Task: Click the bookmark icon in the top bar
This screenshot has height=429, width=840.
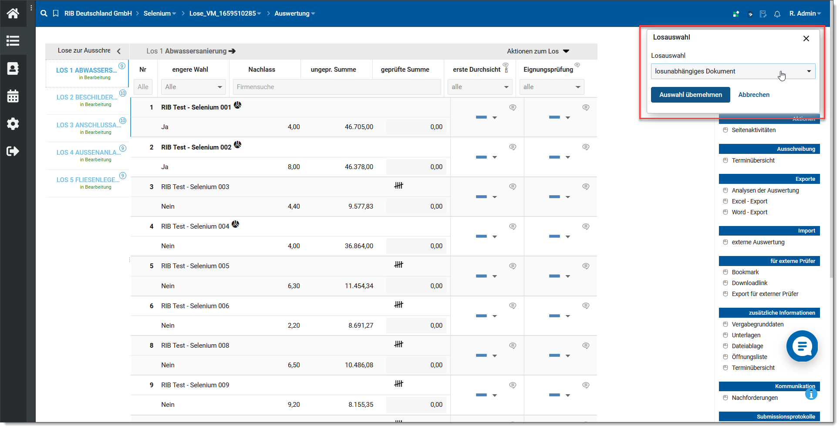Action: click(x=56, y=13)
